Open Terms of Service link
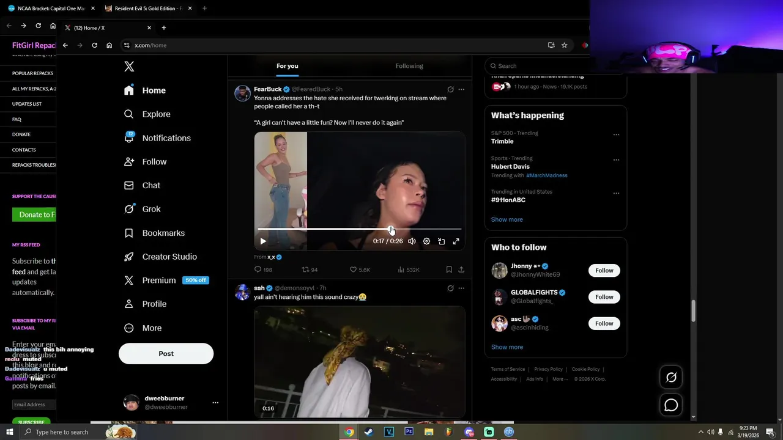This screenshot has height=440, width=783. (x=508, y=369)
